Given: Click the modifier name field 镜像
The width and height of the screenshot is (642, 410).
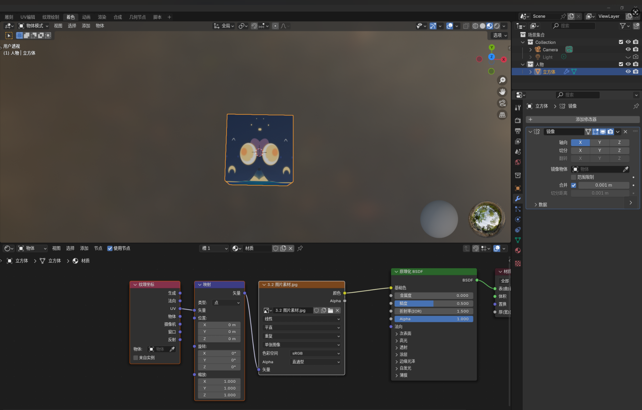Looking at the screenshot, I should point(564,132).
